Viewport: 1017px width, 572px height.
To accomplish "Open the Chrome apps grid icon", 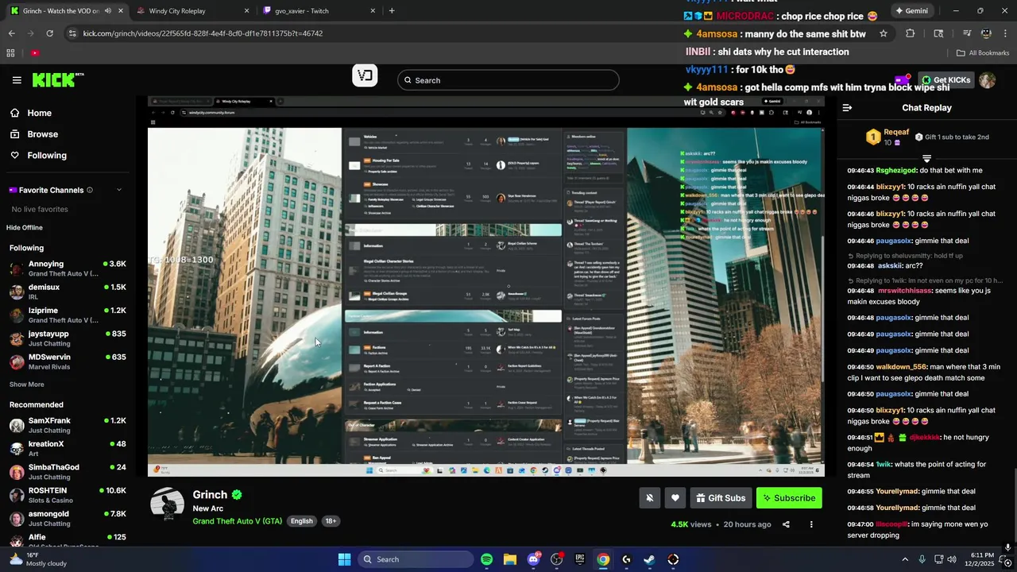I will click(10, 53).
